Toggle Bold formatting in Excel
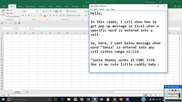 pyautogui.click(x=23, y=15)
